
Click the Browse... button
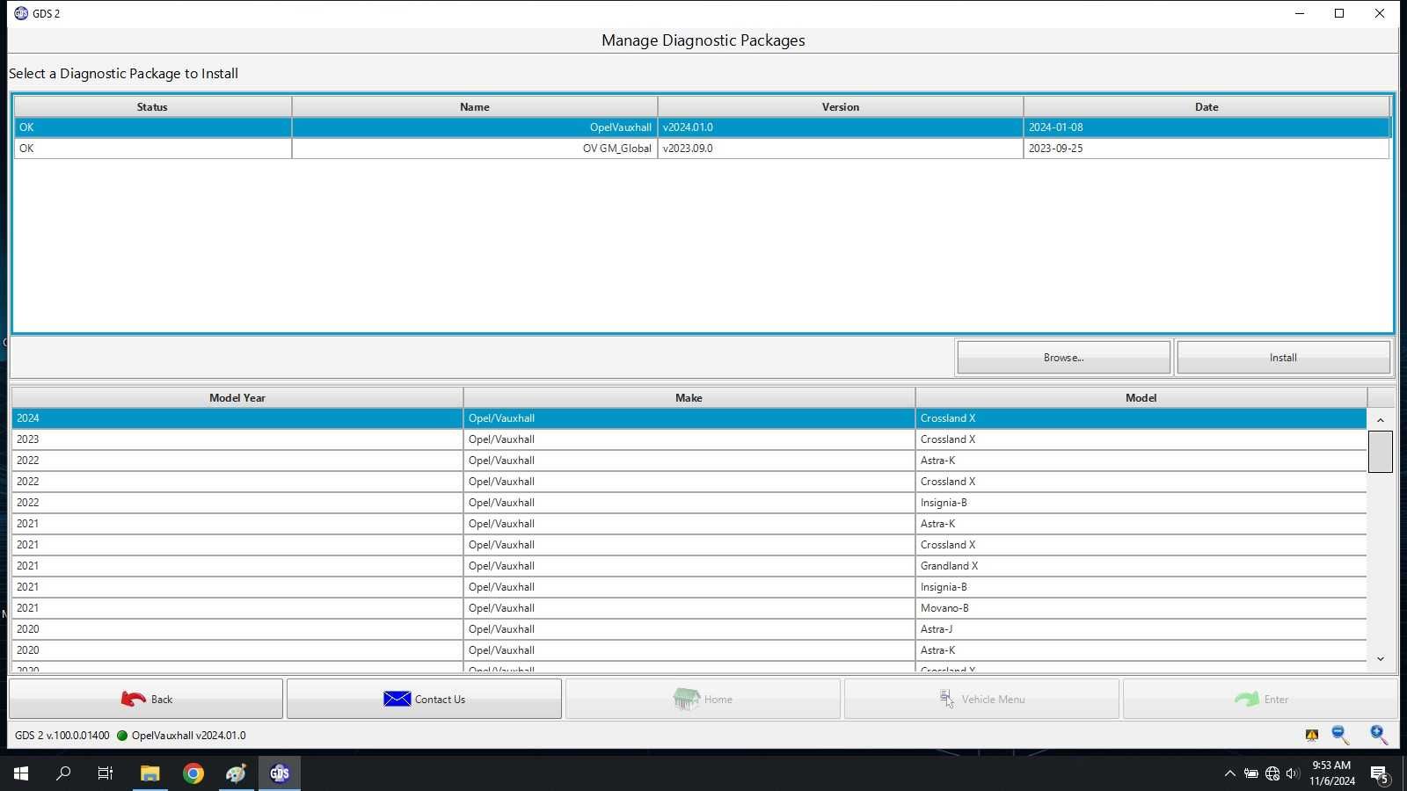point(1063,358)
